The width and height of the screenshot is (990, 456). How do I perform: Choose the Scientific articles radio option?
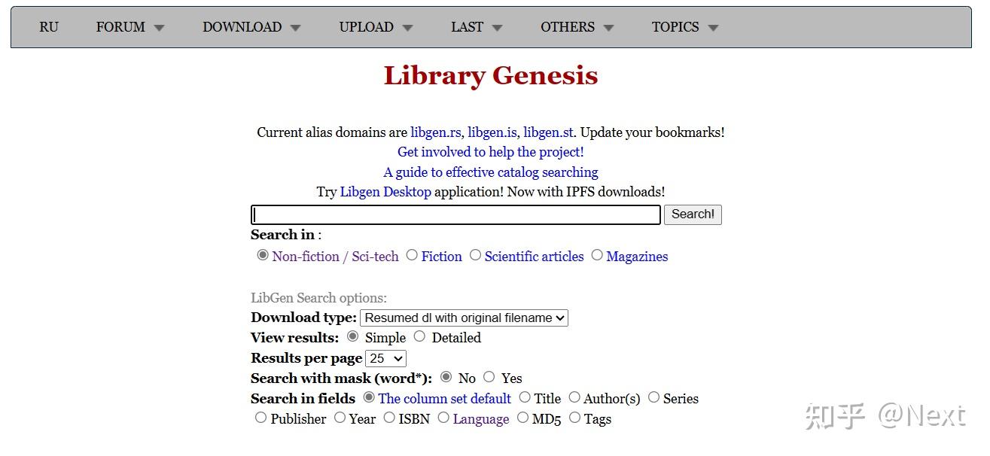point(475,255)
